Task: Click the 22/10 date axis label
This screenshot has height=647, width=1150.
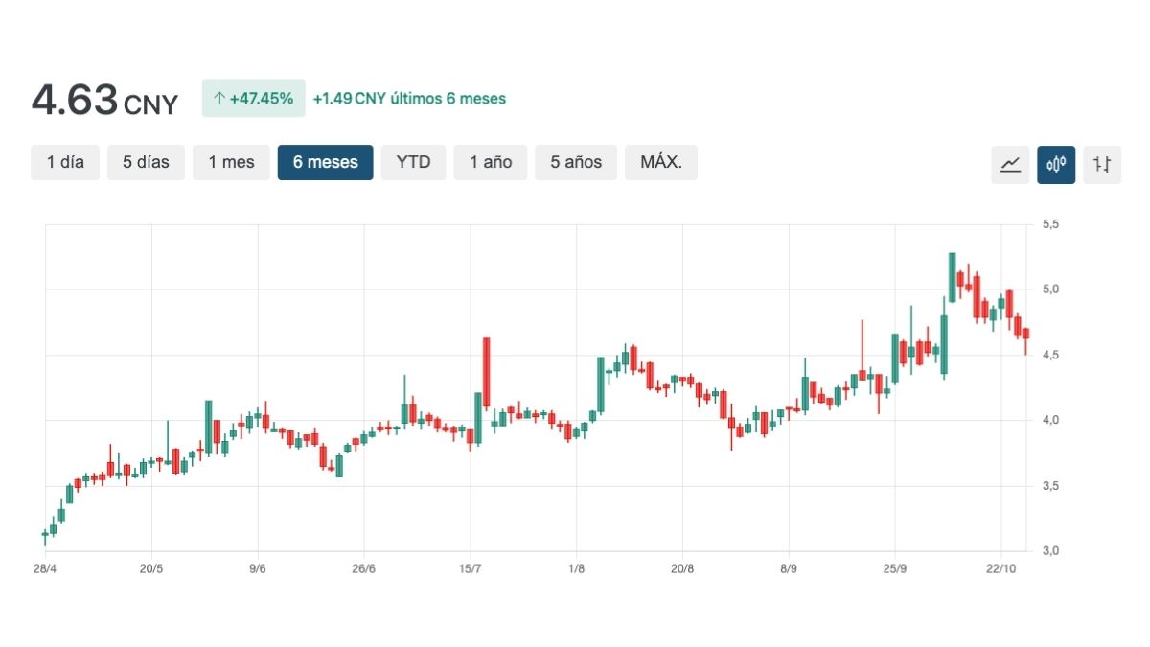Action: pyautogui.click(x=1000, y=568)
